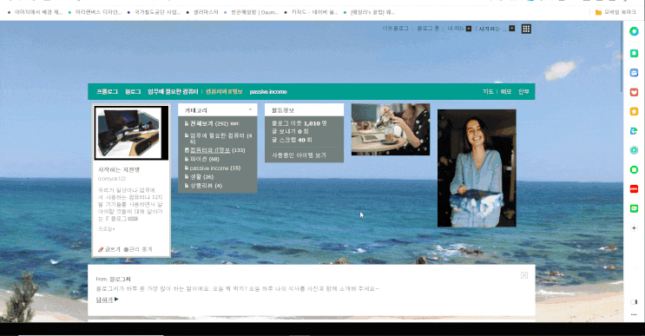The height and width of the screenshot is (336, 645).
Task: Select the passive income menu tab
Action: (x=268, y=92)
